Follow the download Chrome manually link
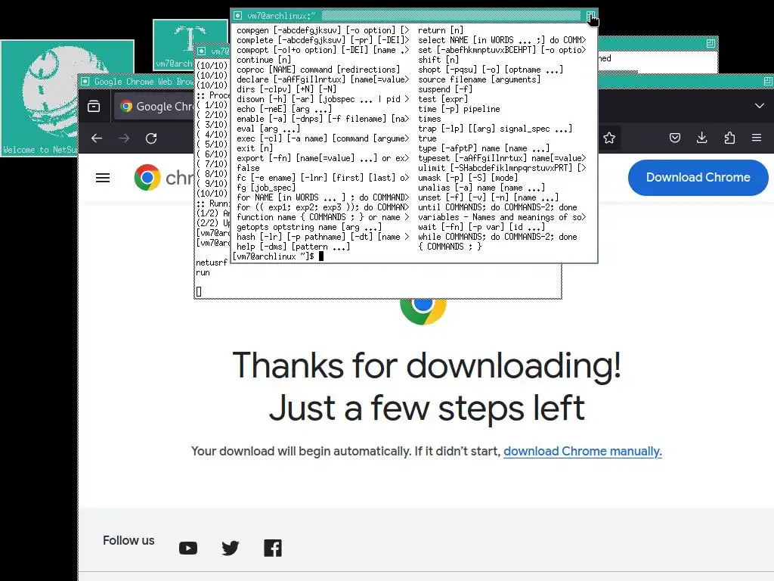Screen dimensions: 774x581 tap(583, 451)
